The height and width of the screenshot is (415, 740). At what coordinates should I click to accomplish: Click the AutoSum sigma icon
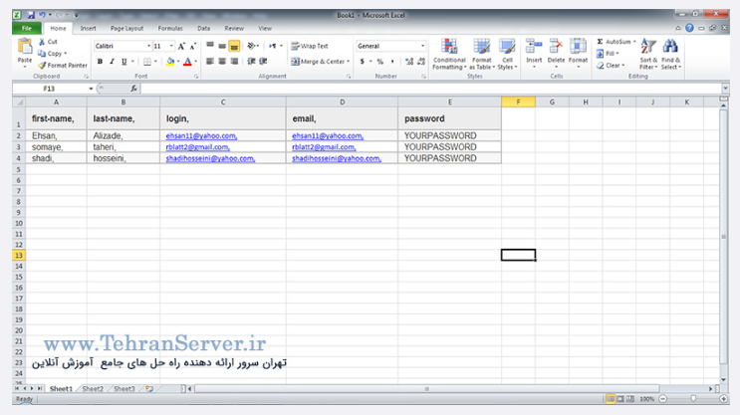(601, 42)
